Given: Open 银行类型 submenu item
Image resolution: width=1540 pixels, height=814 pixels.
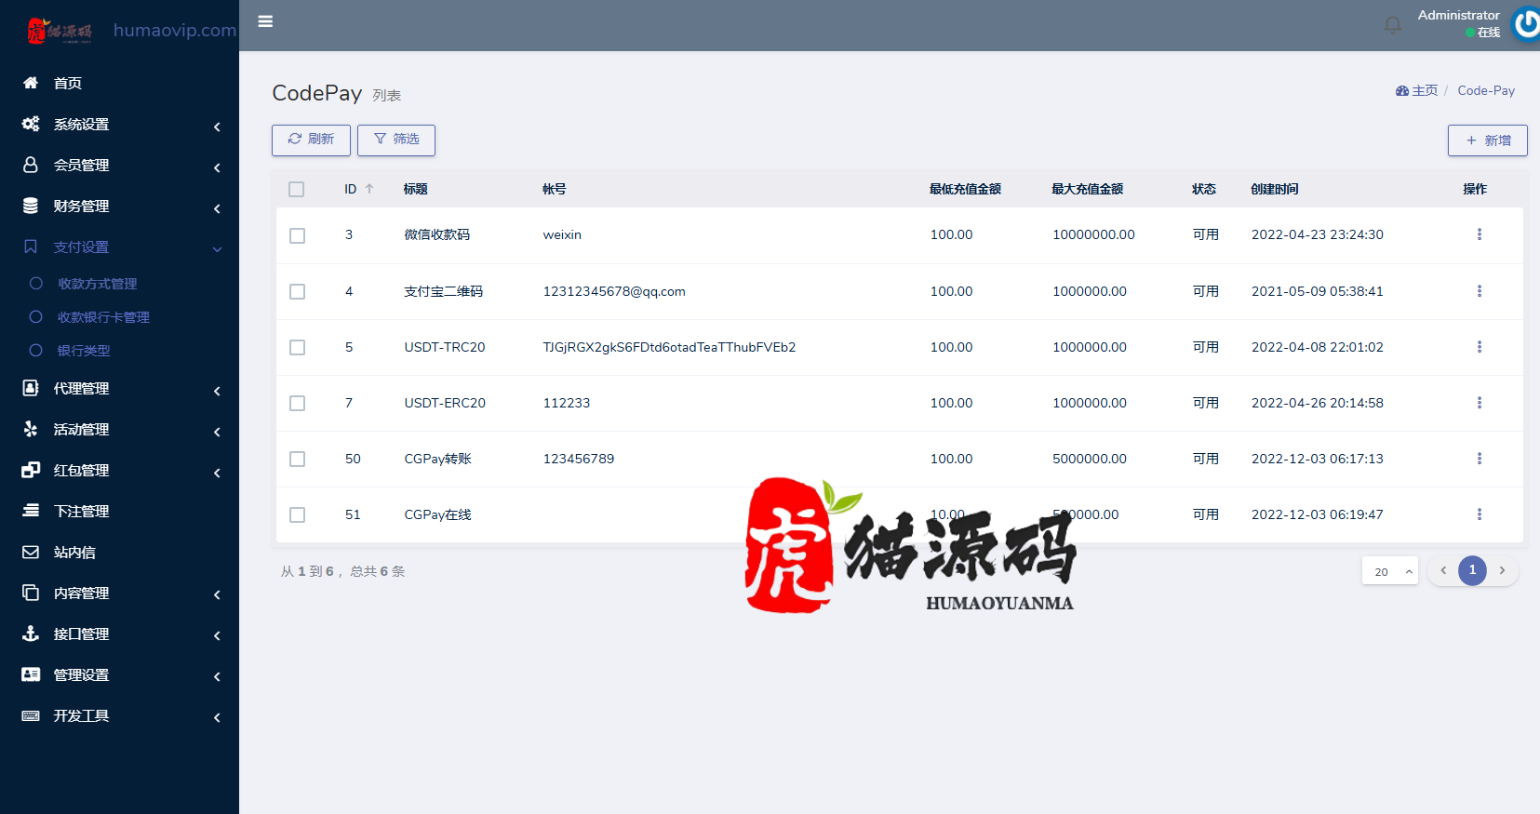Looking at the screenshot, I should [84, 351].
